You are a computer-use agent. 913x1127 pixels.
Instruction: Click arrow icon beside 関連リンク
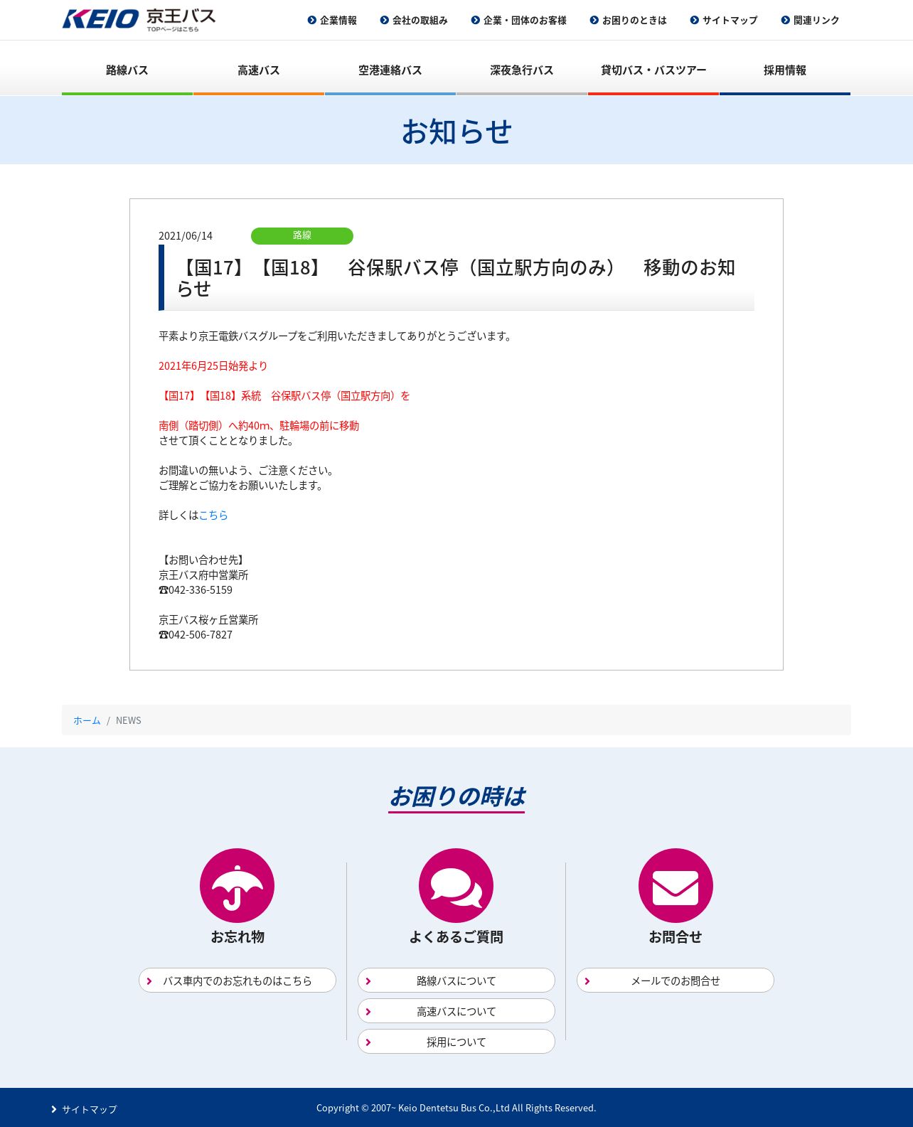tap(785, 20)
